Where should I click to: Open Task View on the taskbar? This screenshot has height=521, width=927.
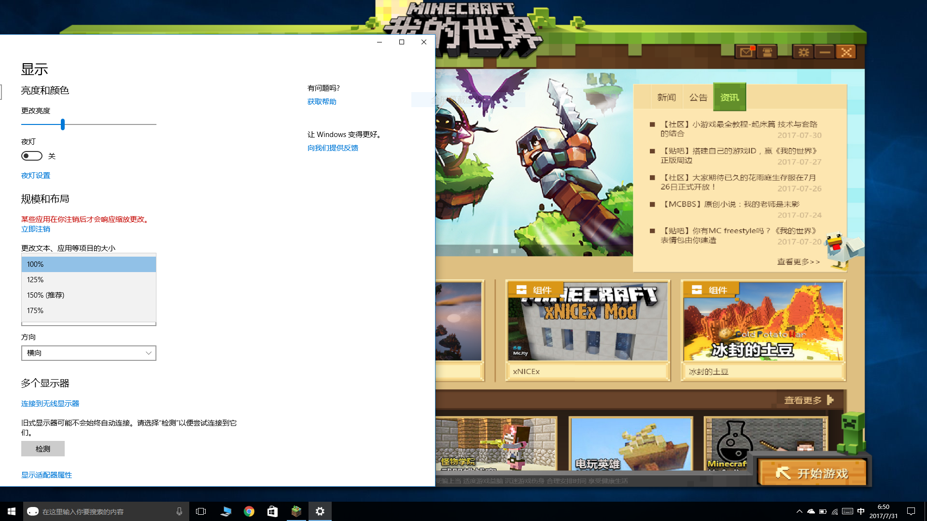coord(201,511)
